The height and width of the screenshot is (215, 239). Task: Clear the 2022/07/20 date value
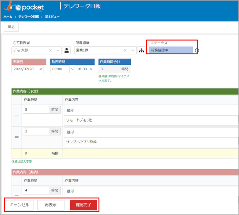[41, 69]
